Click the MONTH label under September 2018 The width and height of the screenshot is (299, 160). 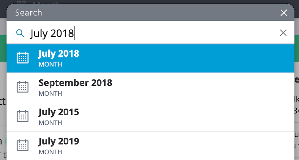50,93
